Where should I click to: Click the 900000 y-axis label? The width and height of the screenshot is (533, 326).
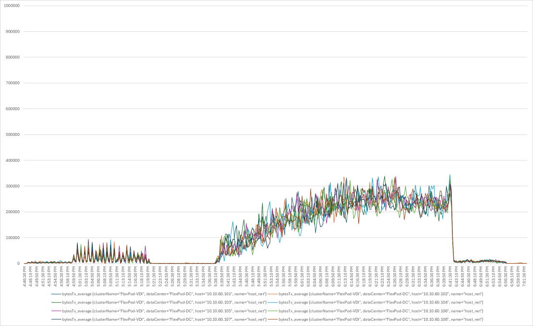pos(12,32)
